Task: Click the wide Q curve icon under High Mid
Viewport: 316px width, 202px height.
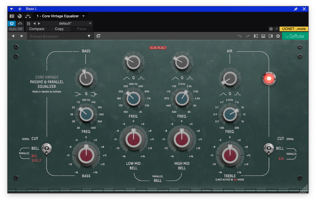Action: coord(175,78)
